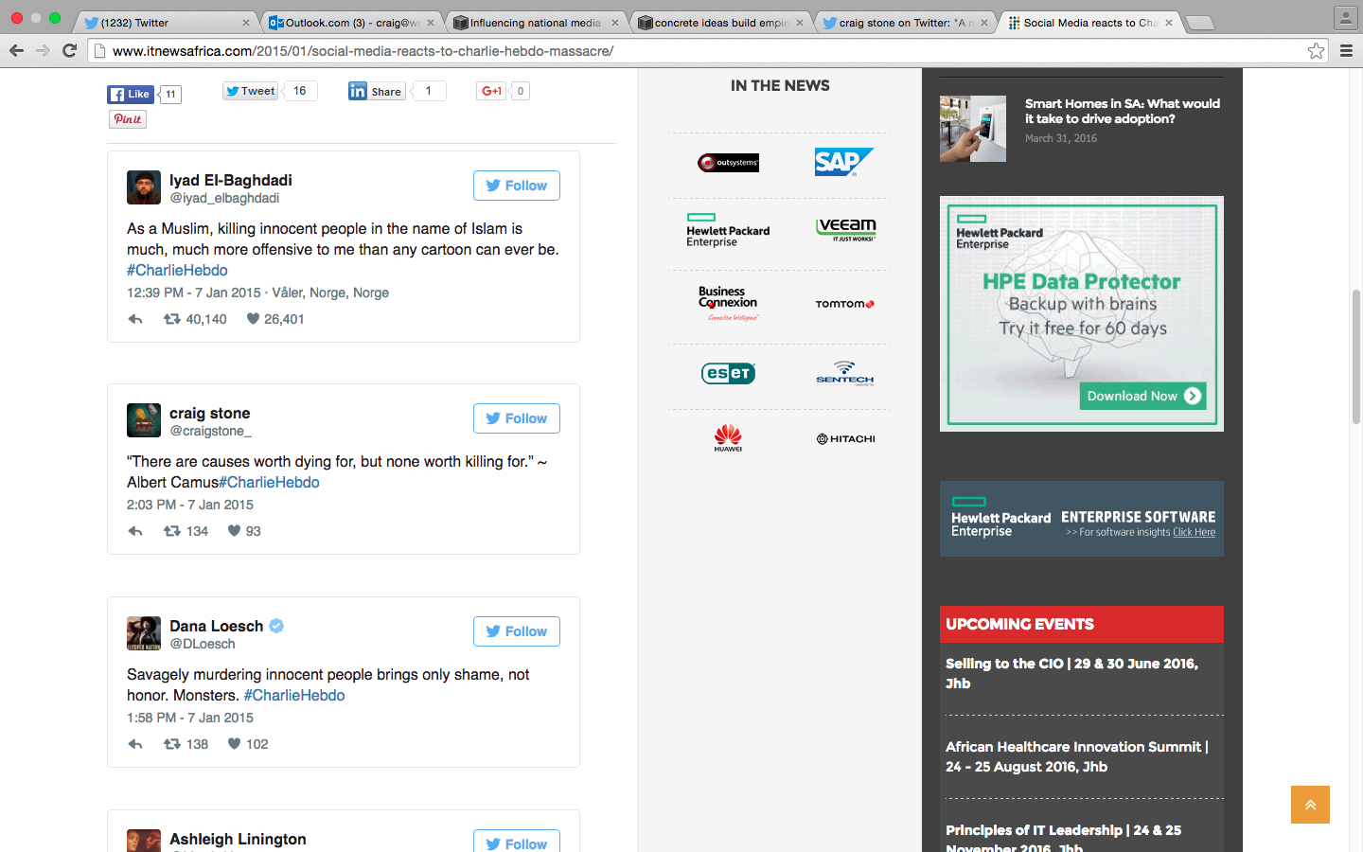Like Dana Loesch's tweet with heart
This screenshot has width=1363, height=852.
click(234, 744)
